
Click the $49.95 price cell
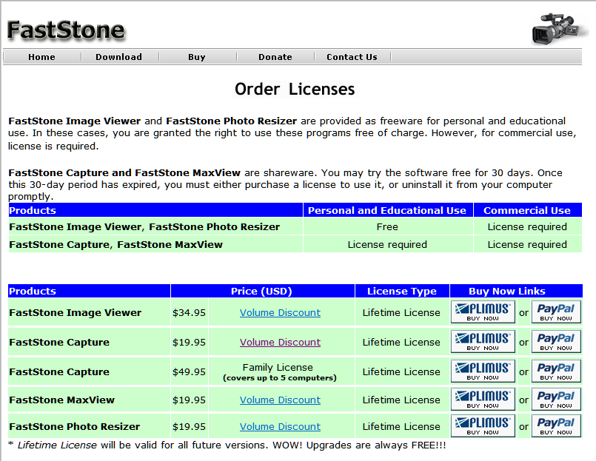[189, 372]
